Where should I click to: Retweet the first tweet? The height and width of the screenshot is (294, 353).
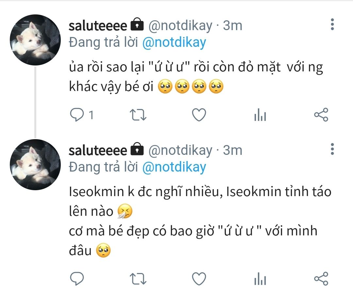pyautogui.click(x=138, y=115)
